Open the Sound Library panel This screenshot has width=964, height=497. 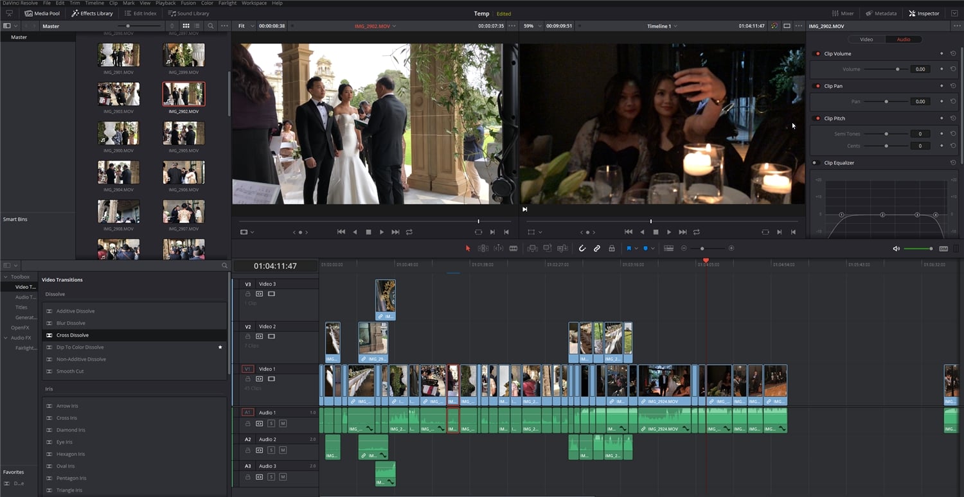pos(188,13)
